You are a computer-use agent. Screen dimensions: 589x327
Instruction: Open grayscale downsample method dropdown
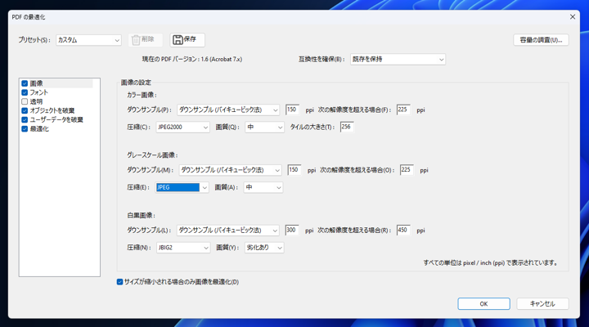[x=230, y=170]
